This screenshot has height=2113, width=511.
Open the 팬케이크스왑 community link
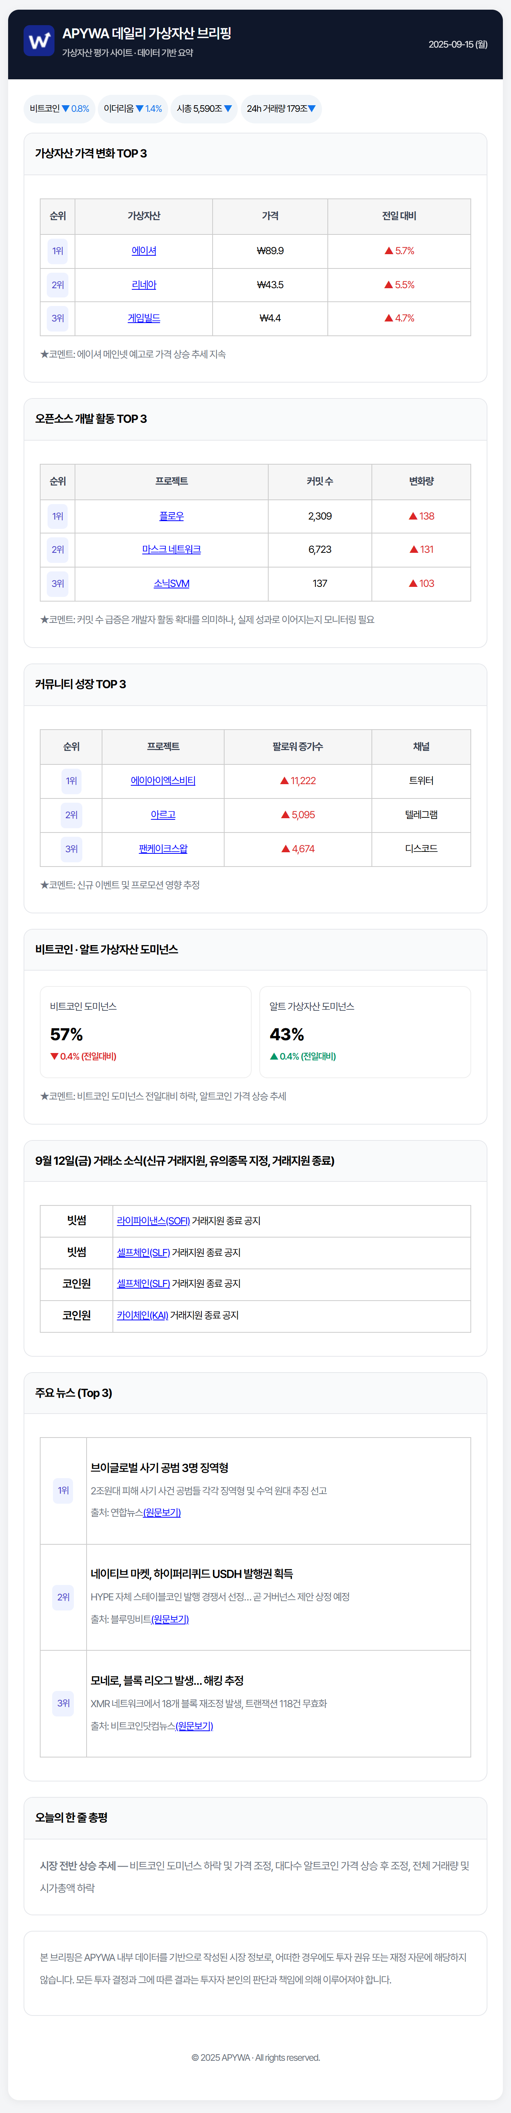(163, 848)
